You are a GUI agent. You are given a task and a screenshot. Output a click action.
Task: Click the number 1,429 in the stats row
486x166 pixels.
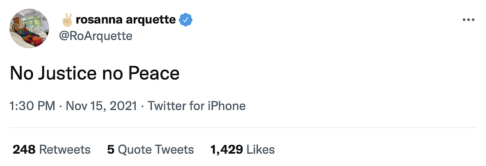(x=226, y=149)
